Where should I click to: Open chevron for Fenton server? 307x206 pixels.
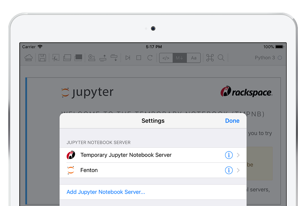point(238,170)
